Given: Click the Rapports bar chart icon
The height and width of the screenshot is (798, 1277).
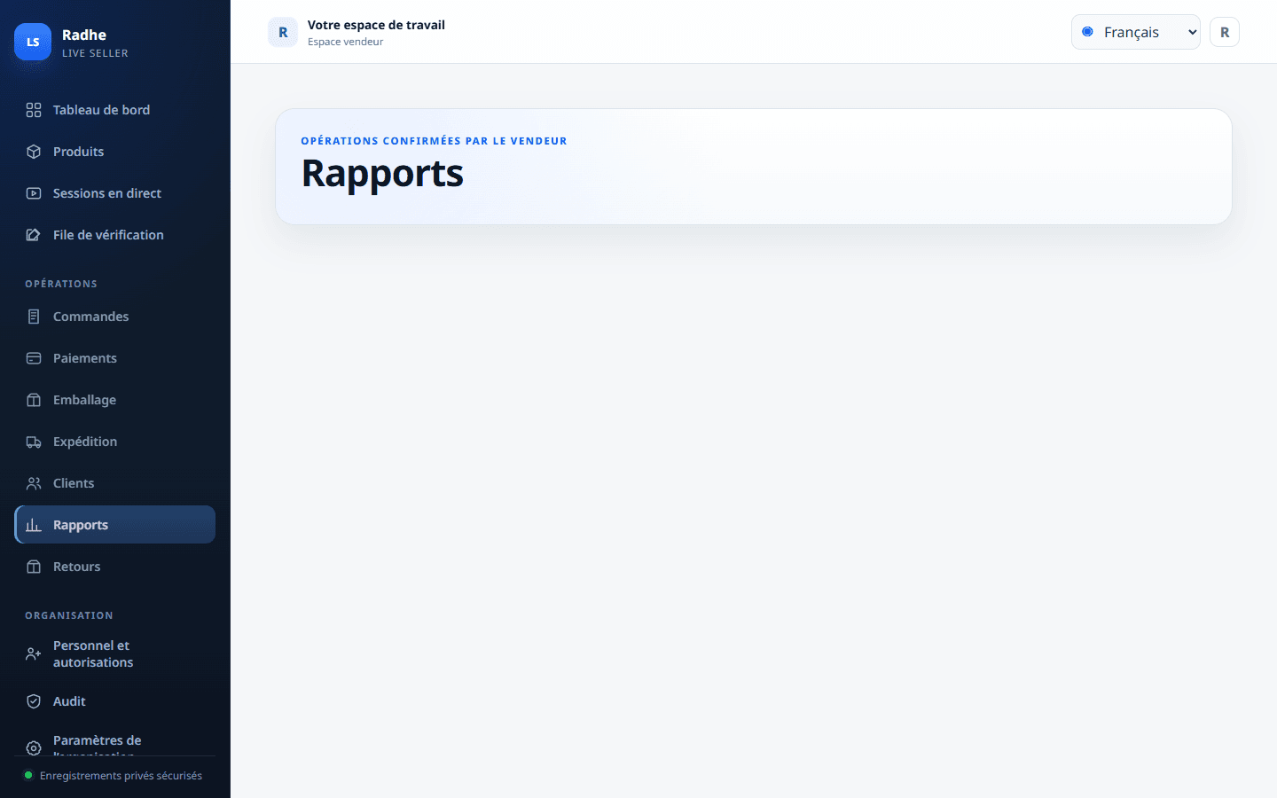Looking at the screenshot, I should click(x=34, y=525).
